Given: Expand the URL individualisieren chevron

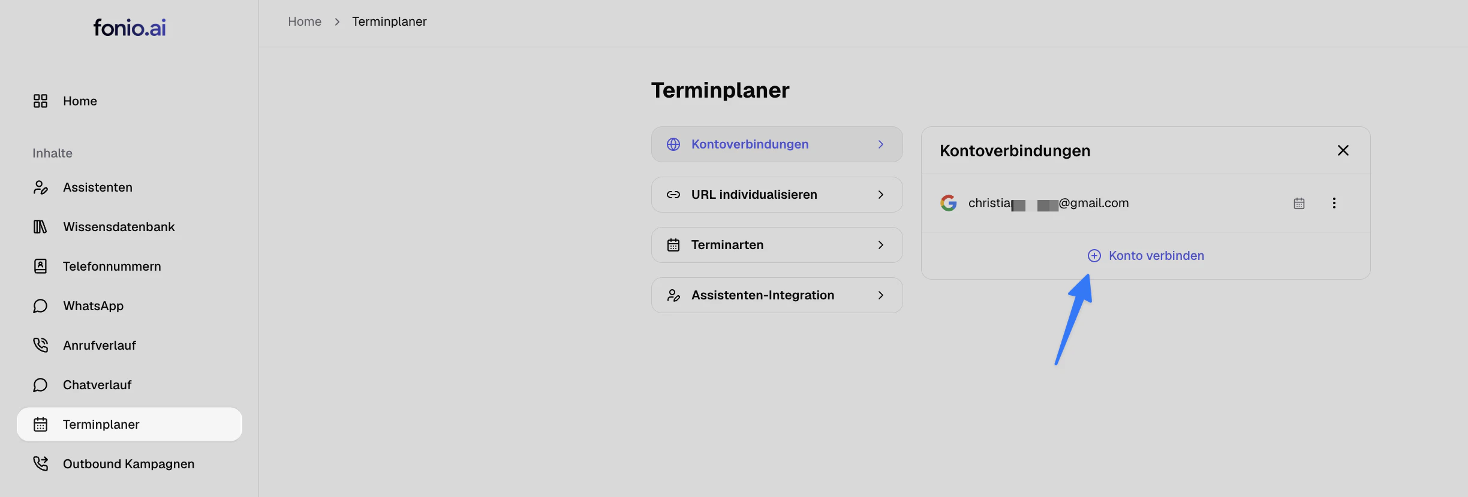Looking at the screenshot, I should 881,195.
